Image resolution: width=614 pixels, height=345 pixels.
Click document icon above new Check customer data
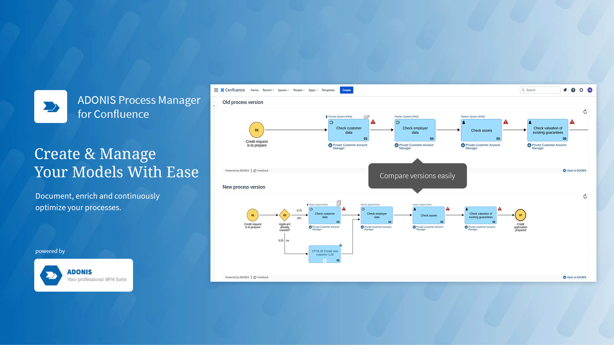[339, 203]
